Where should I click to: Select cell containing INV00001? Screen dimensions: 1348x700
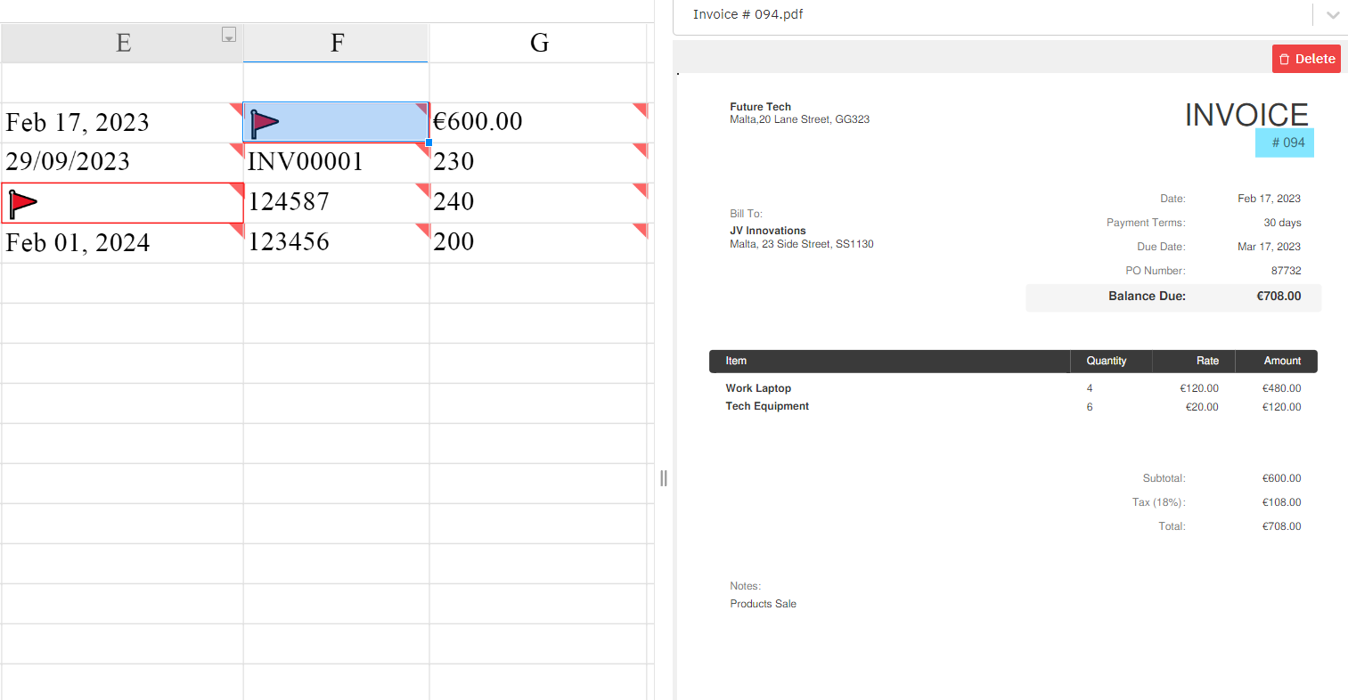tap(337, 163)
